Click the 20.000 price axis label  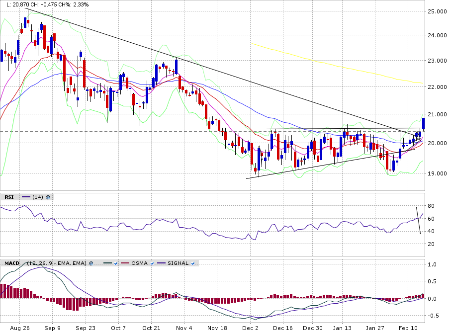point(437,143)
